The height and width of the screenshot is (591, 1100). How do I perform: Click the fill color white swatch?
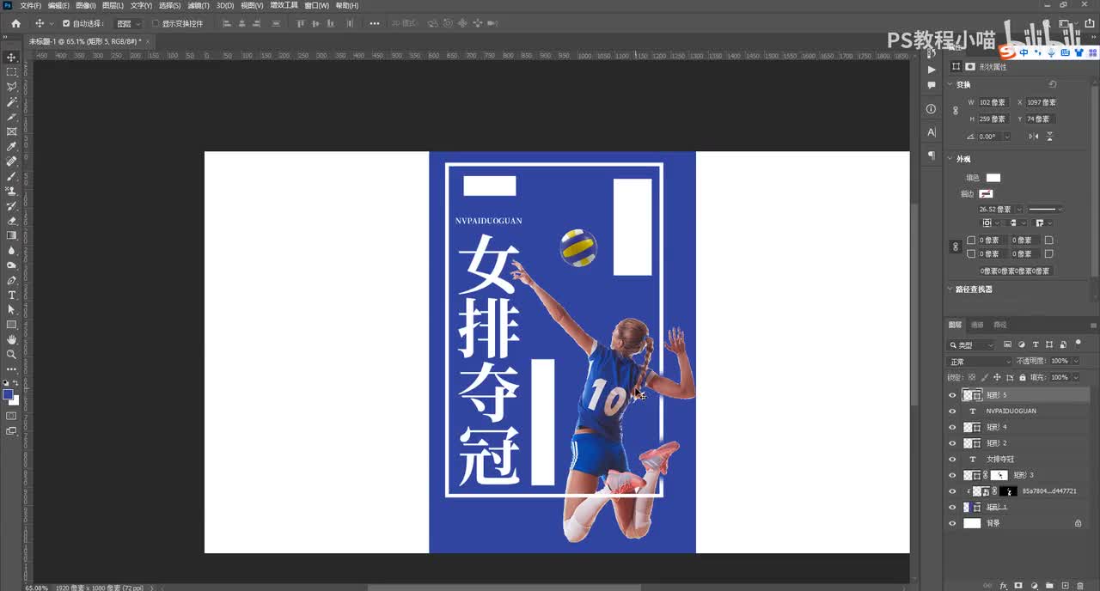point(993,178)
